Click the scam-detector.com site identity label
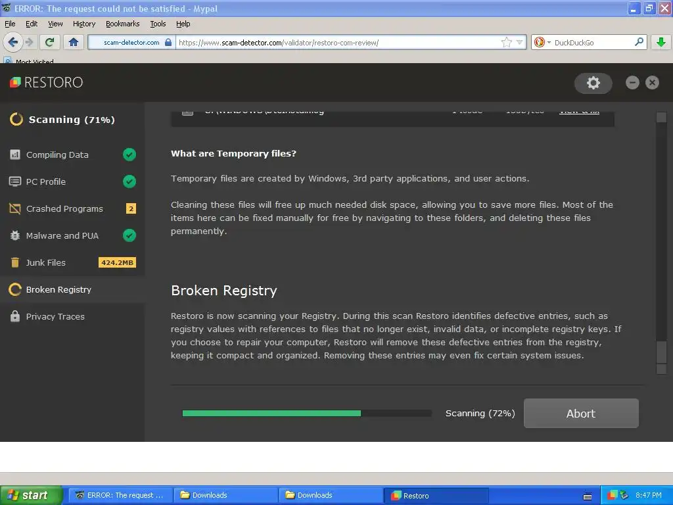This screenshot has width=673, height=505. [x=131, y=42]
